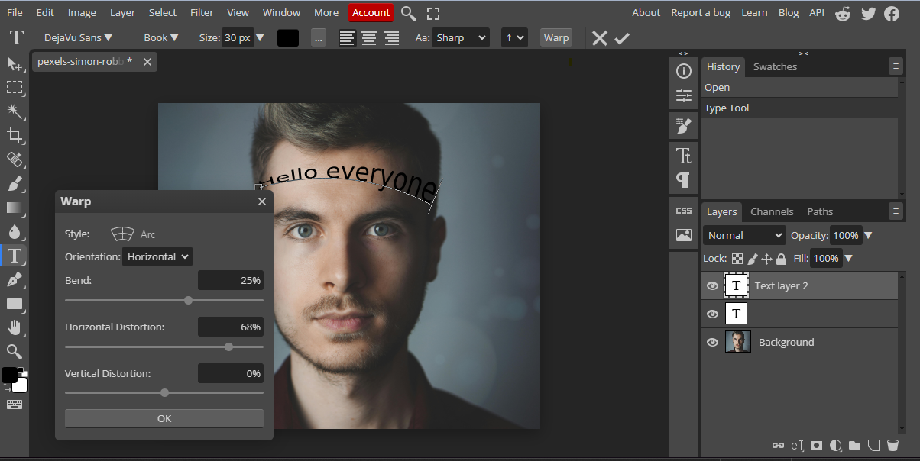Toggle lock transparent pixels checkerboard icon
This screenshot has width=920, height=461.
[737, 259]
